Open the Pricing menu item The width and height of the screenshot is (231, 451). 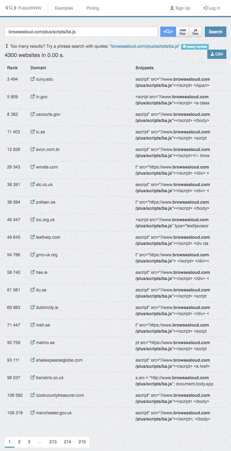click(x=93, y=8)
